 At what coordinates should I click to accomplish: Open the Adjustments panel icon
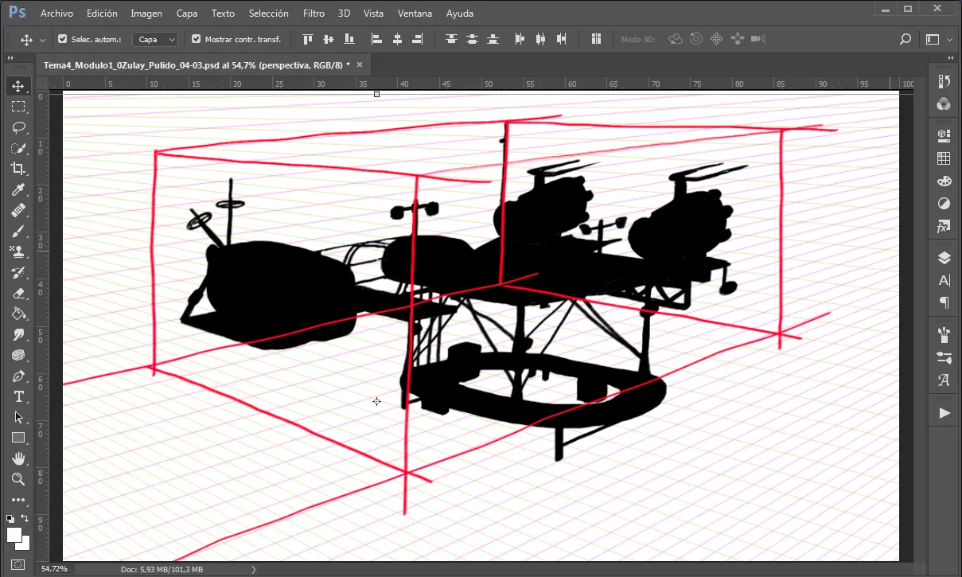pyautogui.click(x=944, y=204)
